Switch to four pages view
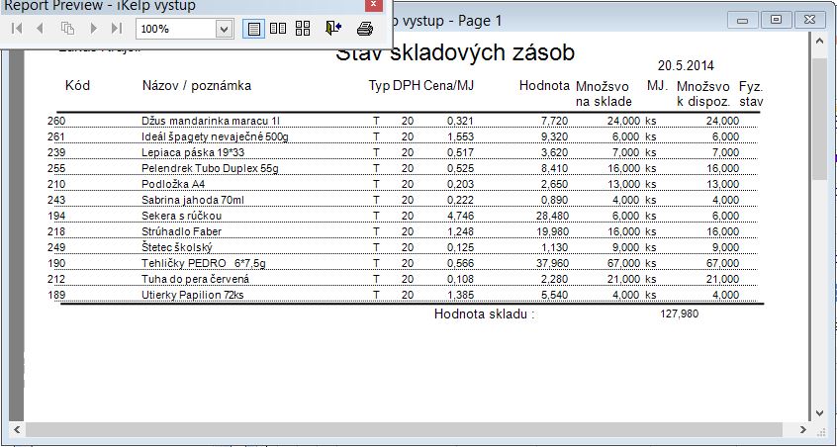The image size is (837, 447). (x=303, y=29)
